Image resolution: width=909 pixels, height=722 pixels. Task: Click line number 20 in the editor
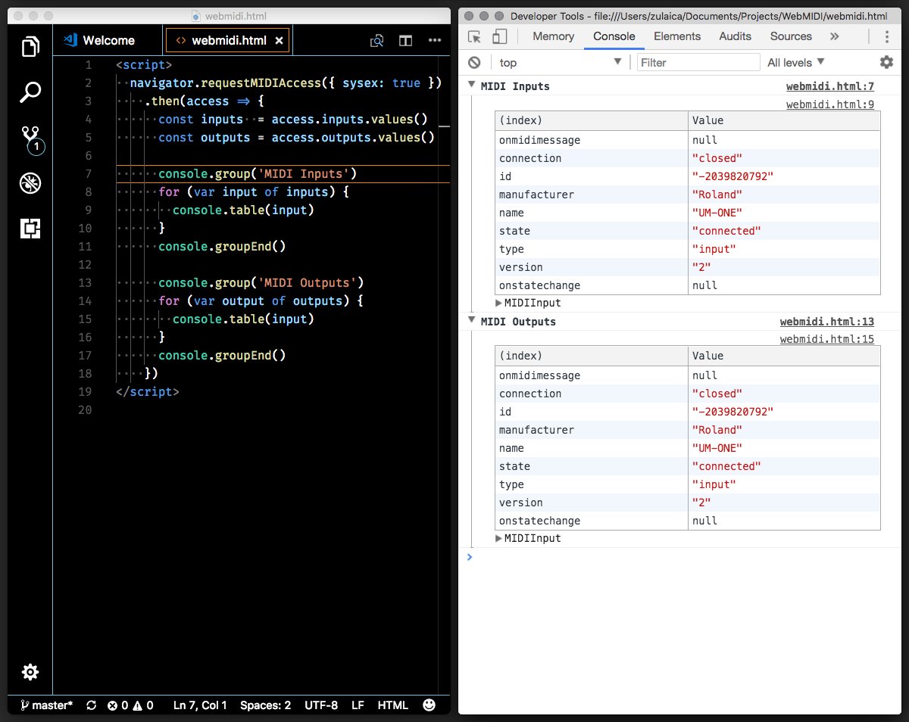tap(85, 410)
